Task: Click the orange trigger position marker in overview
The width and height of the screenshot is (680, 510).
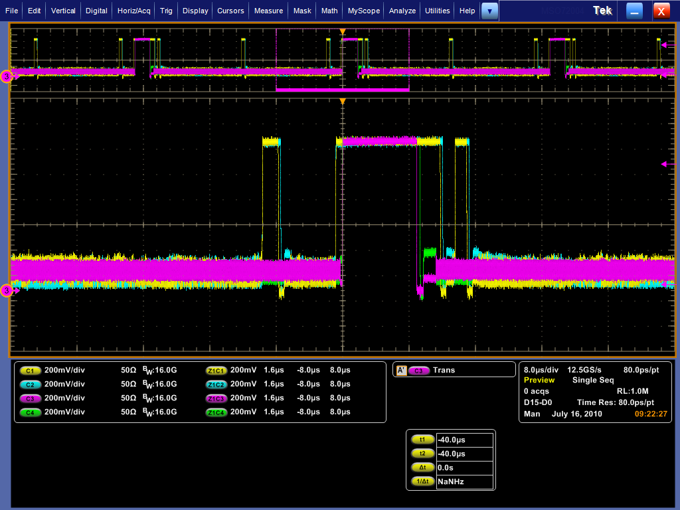Action: click(343, 32)
